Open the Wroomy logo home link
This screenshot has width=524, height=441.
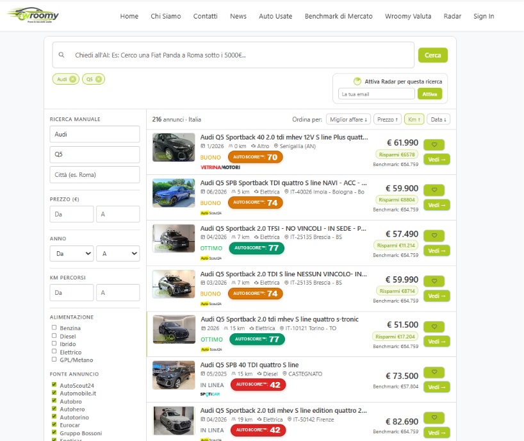[x=33, y=15]
